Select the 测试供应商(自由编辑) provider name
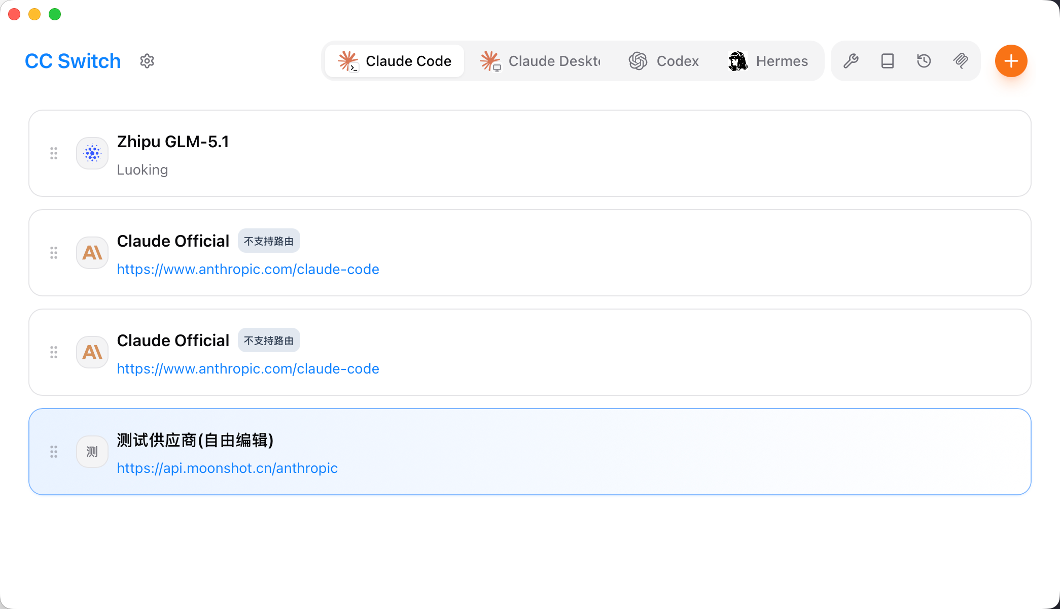Image resolution: width=1060 pixels, height=609 pixels. (195, 440)
